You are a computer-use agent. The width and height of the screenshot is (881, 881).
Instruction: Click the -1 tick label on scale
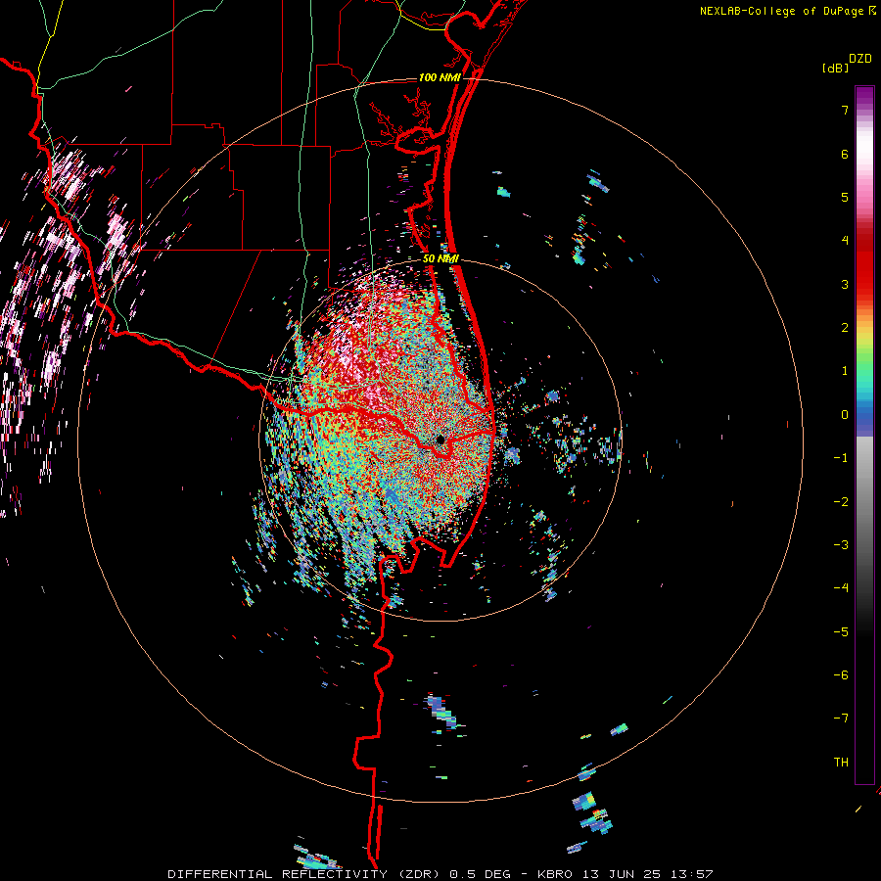tap(841, 458)
